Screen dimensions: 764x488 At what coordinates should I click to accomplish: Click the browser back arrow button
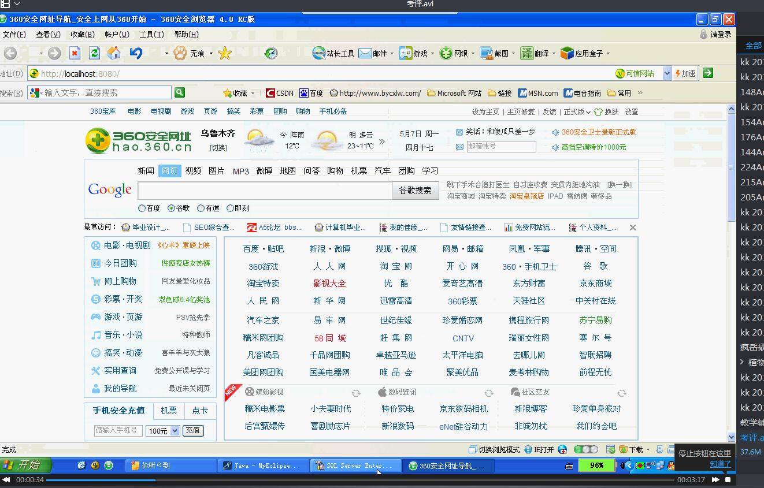click(10, 53)
